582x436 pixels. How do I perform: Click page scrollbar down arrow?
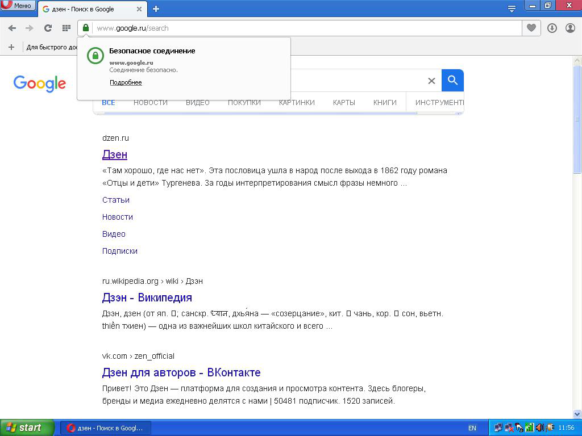point(577,414)
